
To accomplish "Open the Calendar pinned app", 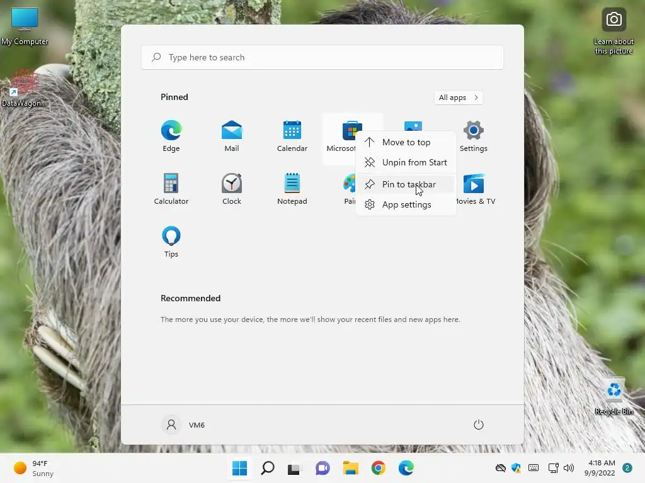I will click(x=292, y=136).
